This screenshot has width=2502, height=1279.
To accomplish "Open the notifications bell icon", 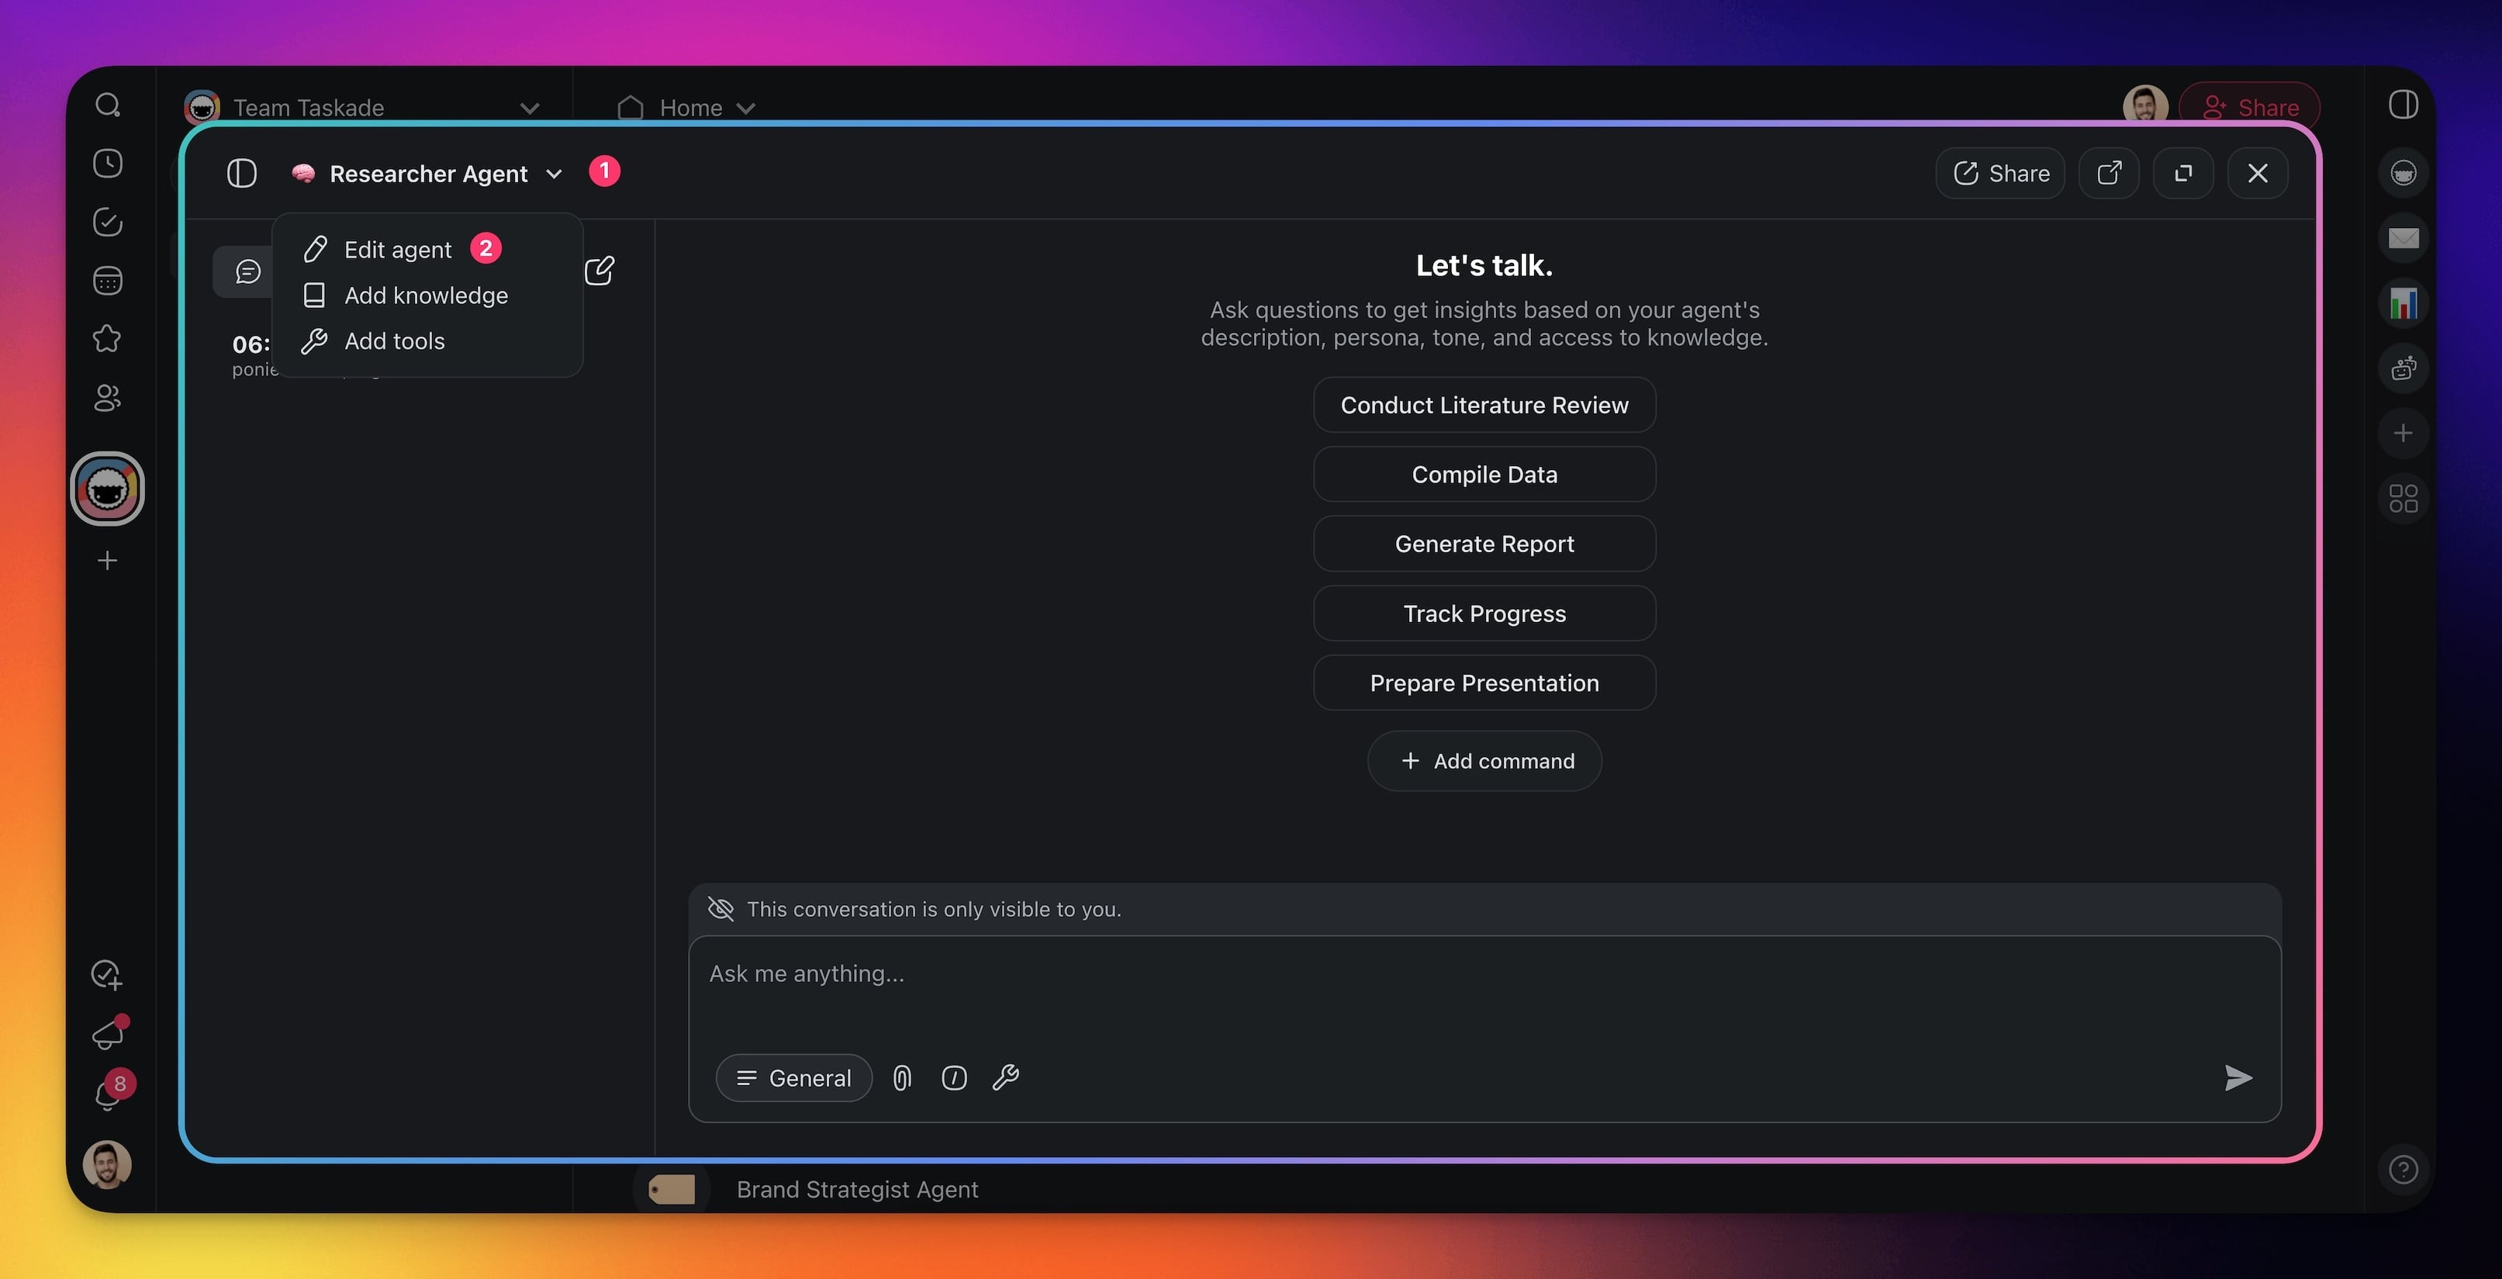I will [x=107, y=1097].
